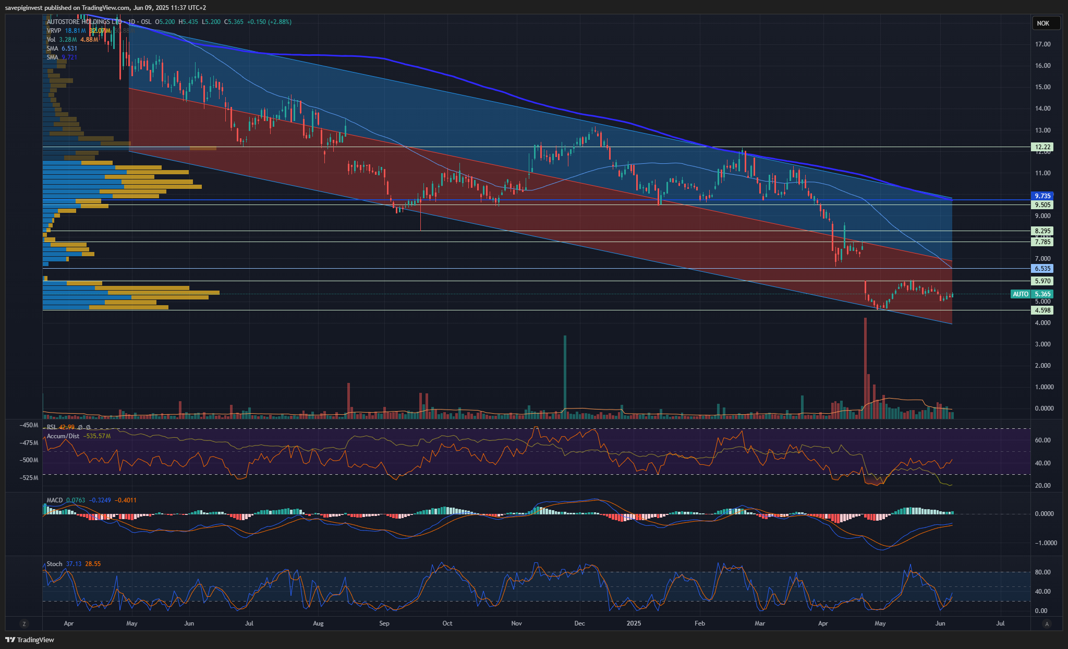Select the 12.22 horizontal line price label
The image size is (1068, 649).
(x=1042, y=147)
